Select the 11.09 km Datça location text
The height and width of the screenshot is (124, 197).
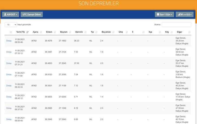coord(183,97)
